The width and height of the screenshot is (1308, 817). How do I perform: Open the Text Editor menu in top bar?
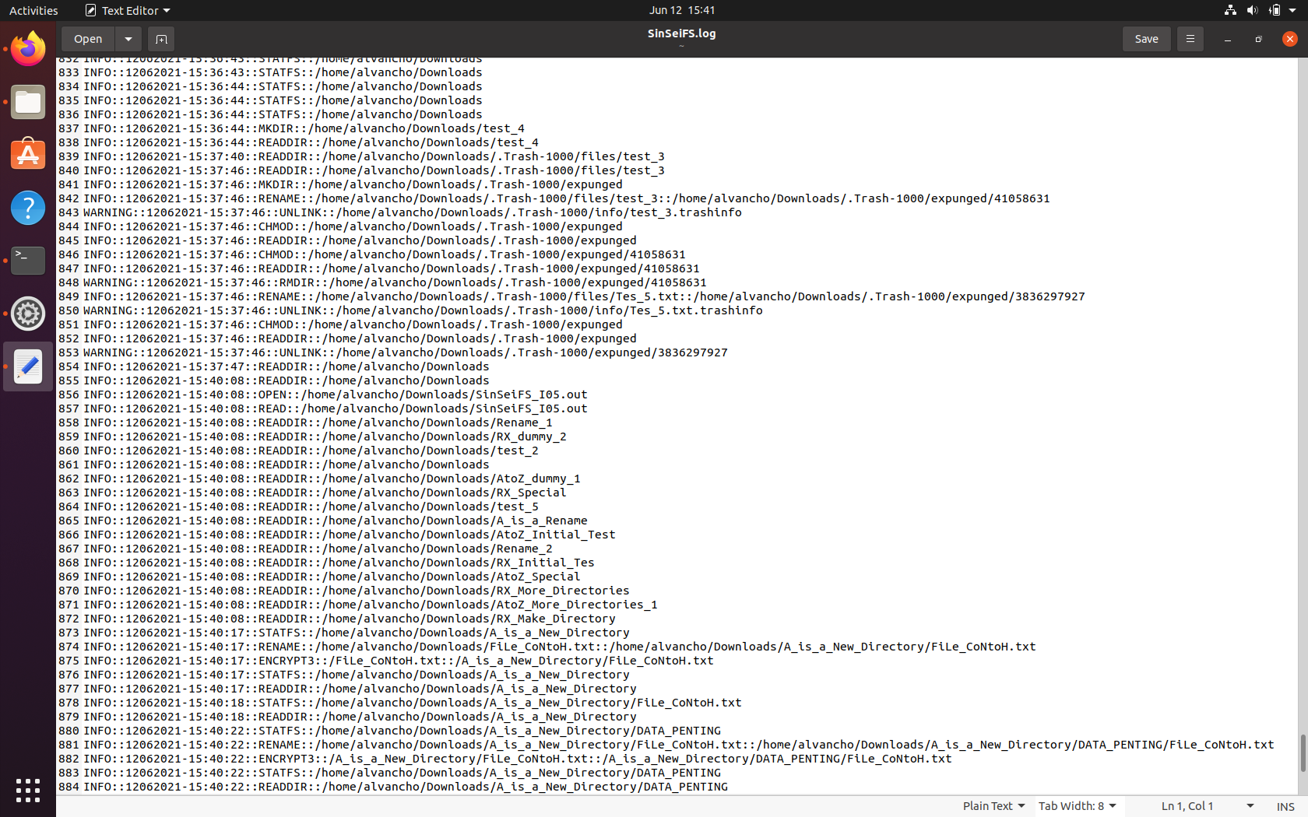click(127, 10)
